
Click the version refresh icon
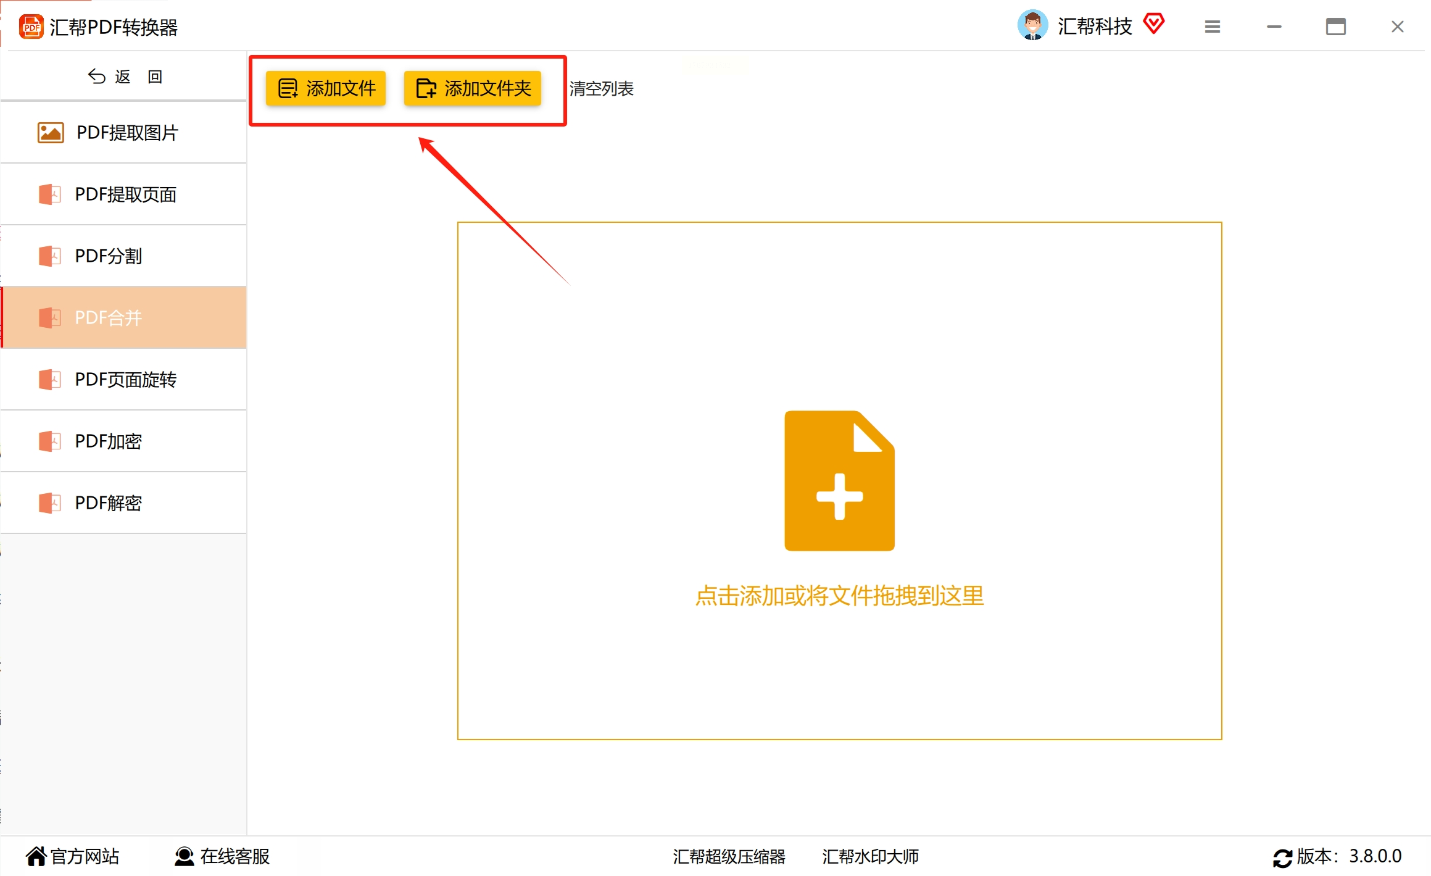pyautogui.click(x=1282, y=857)
